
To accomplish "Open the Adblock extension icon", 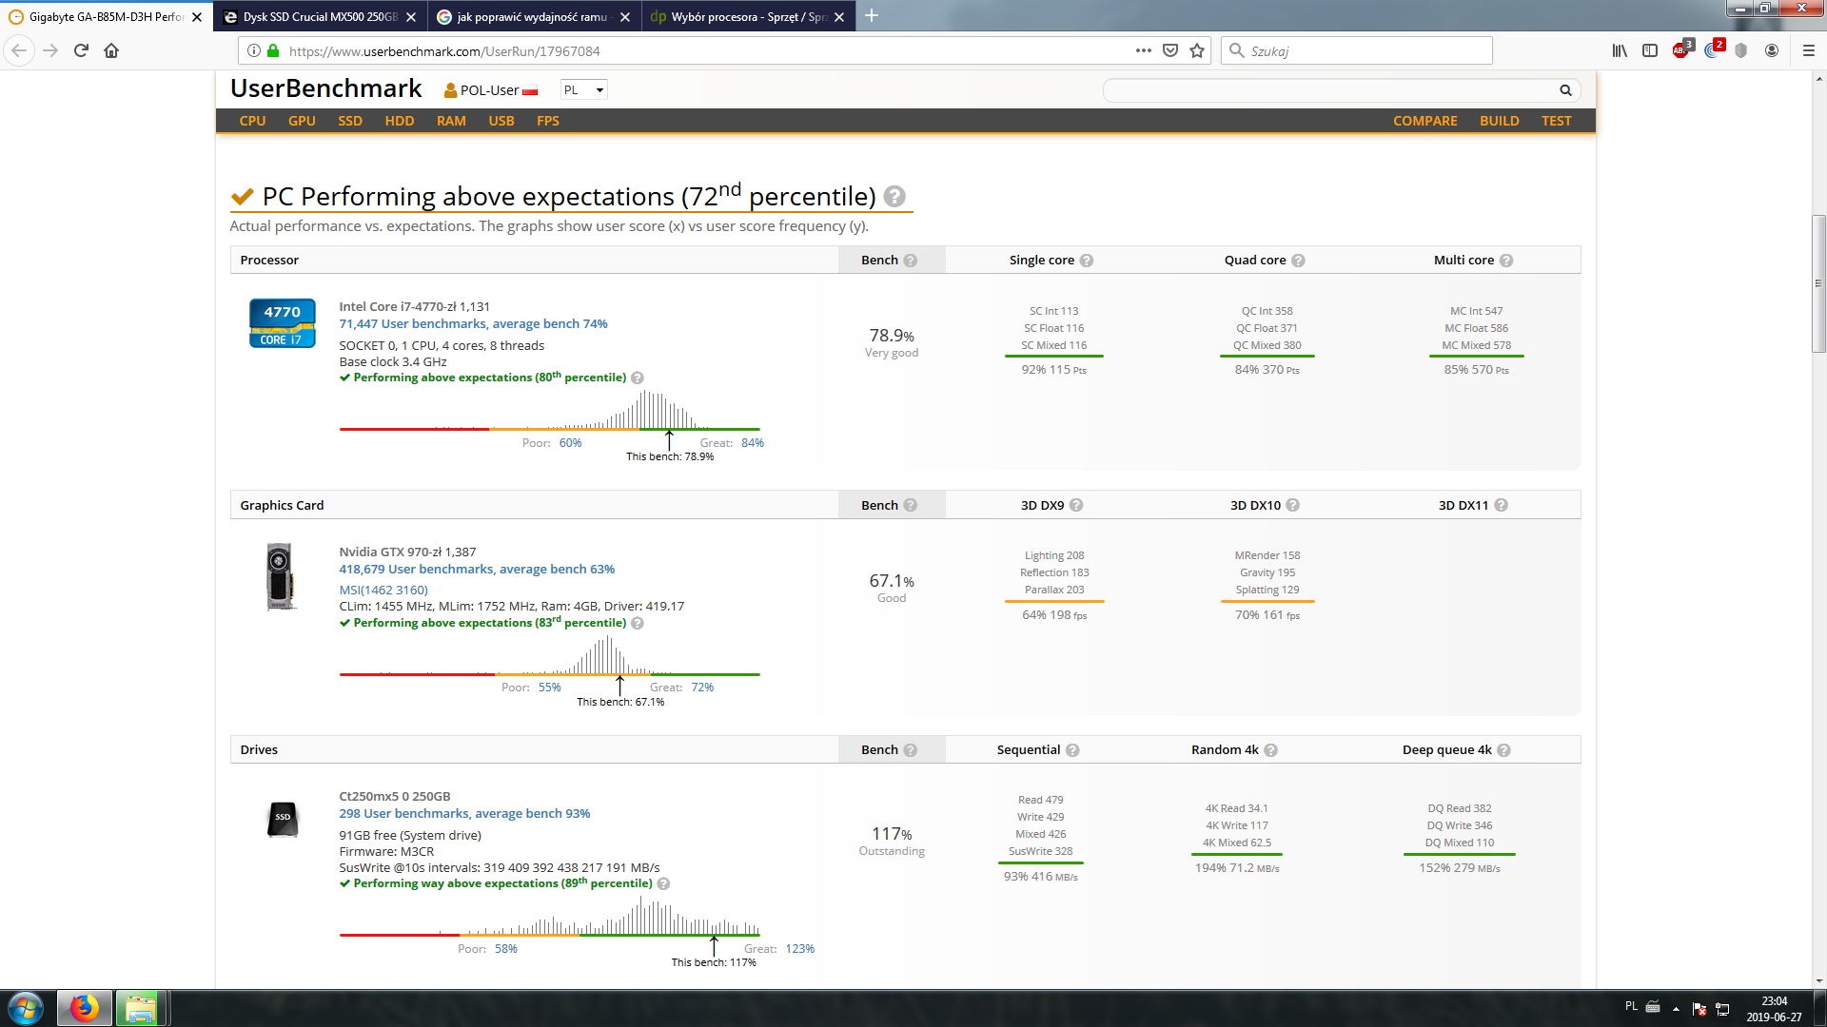I will click(1681, 49).
